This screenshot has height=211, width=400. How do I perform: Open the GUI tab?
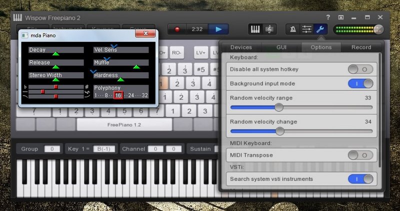pos(281,47)
